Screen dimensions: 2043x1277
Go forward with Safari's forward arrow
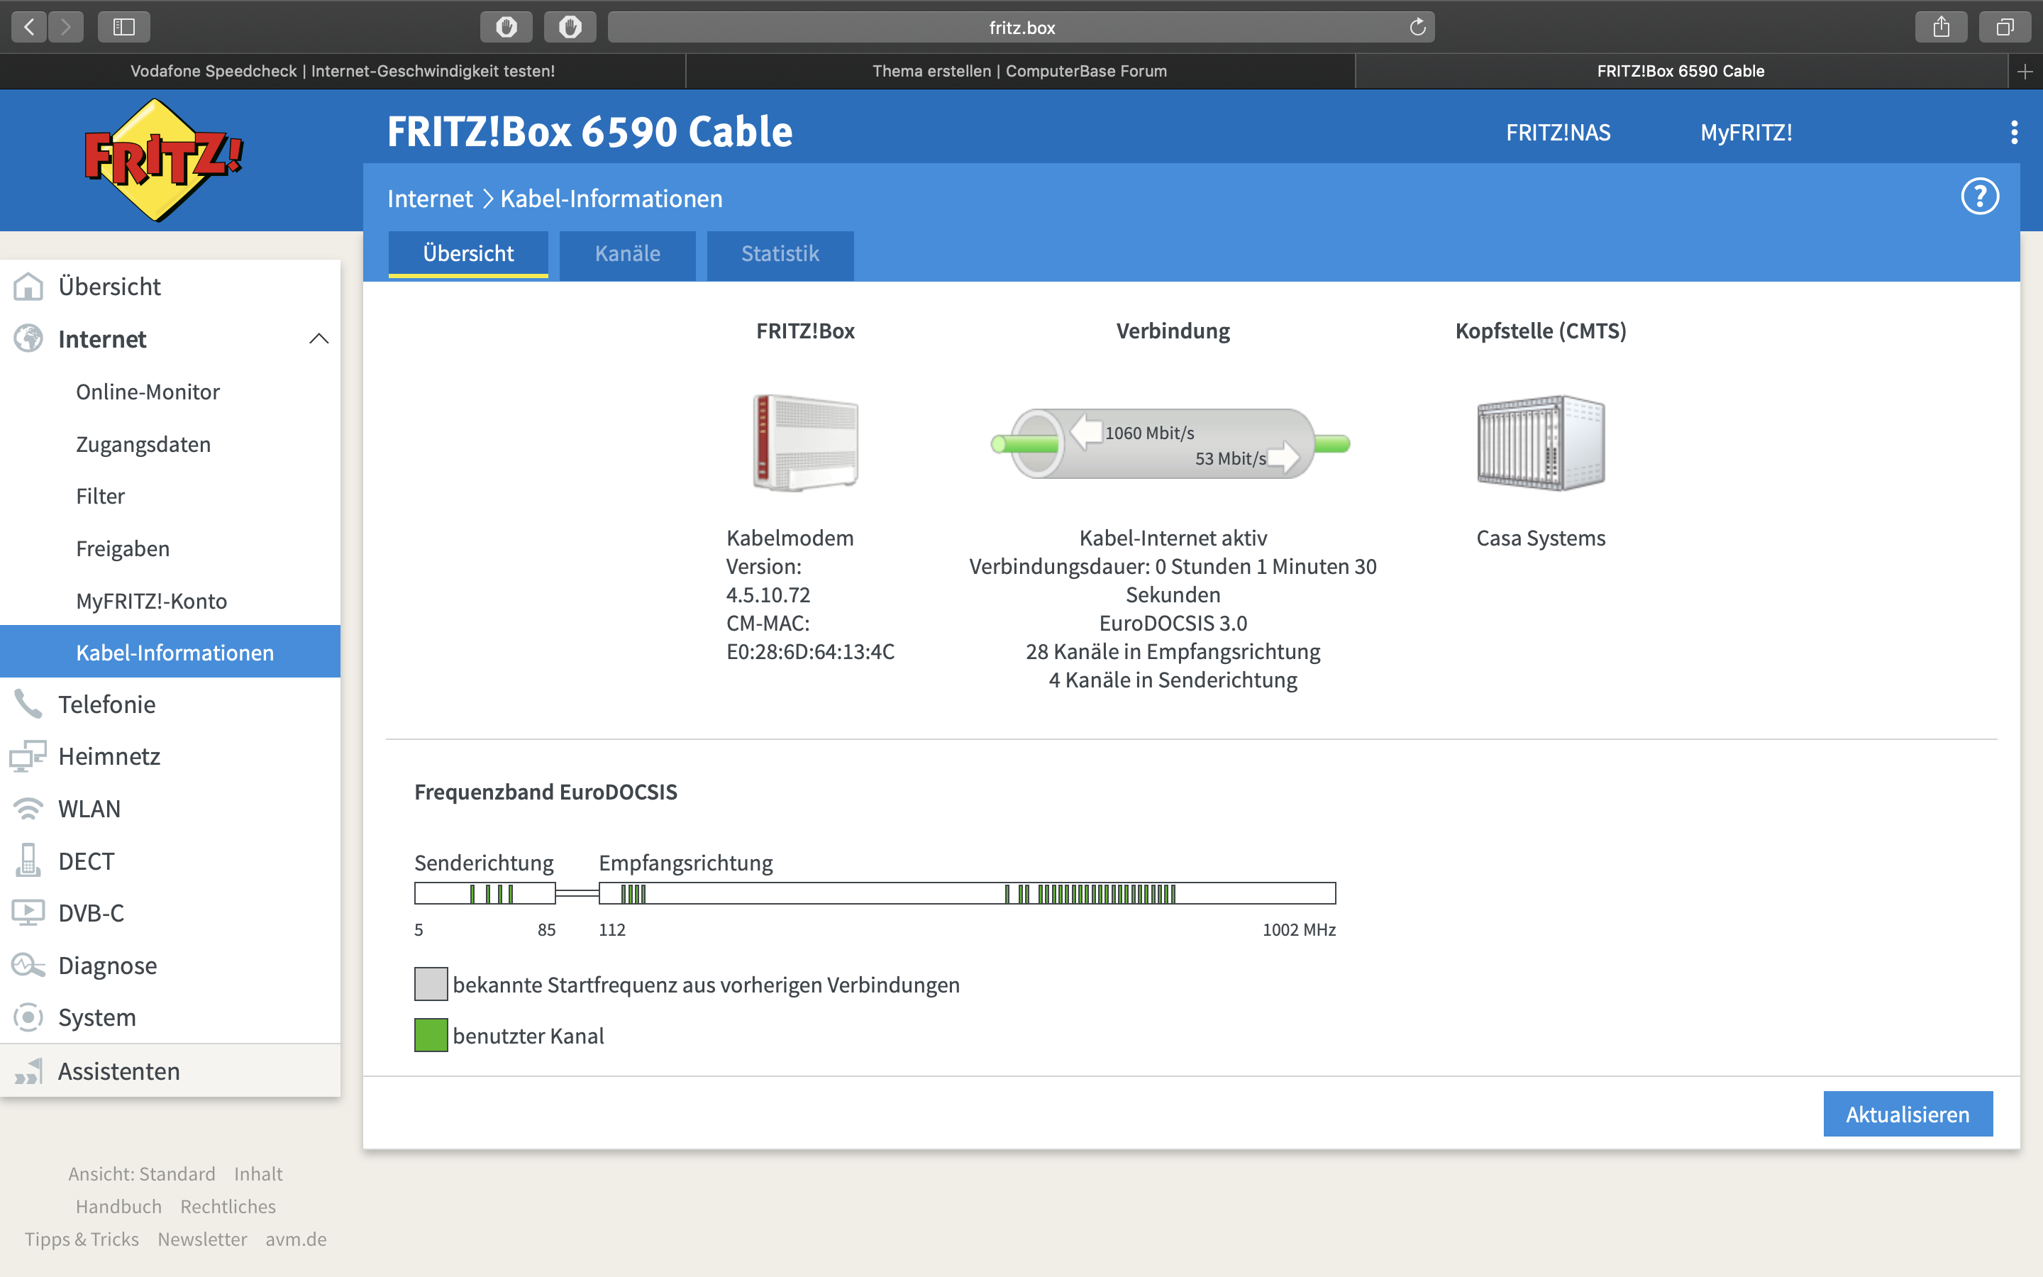[x=66, y=27]
